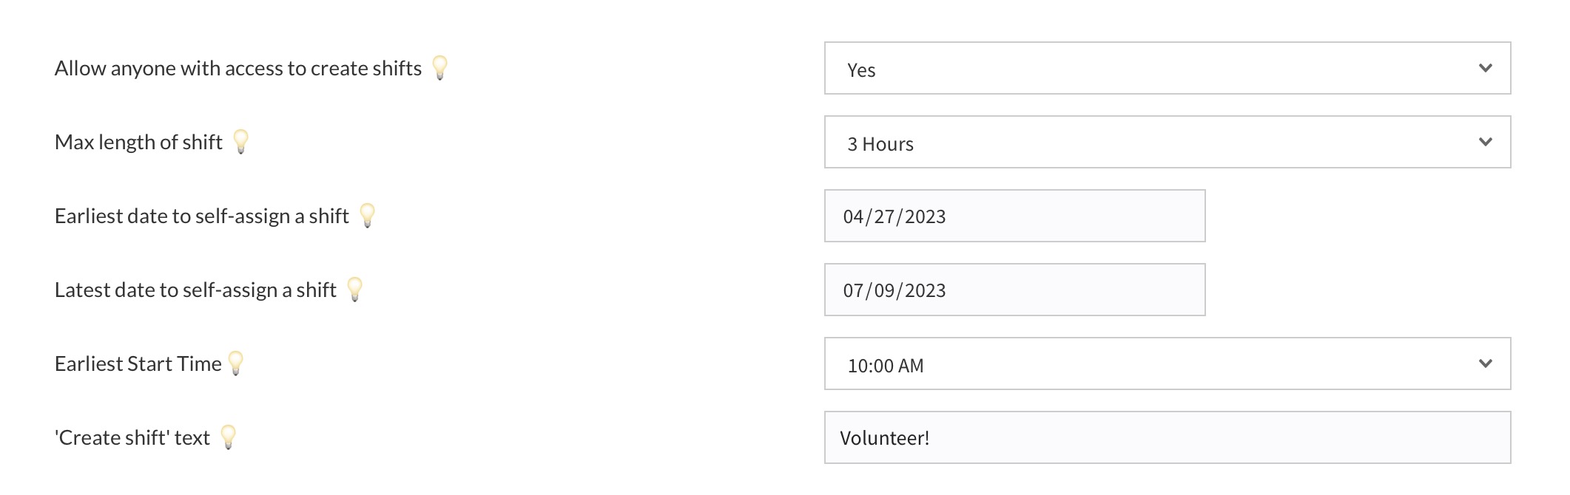This screenshot has height=495, width=1570.
Task: Click the 'Latest date to self-assign a shift' label
Action: click(195, 290)
